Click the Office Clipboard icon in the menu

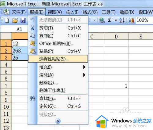pyautogui.click(x=33, y=43)
